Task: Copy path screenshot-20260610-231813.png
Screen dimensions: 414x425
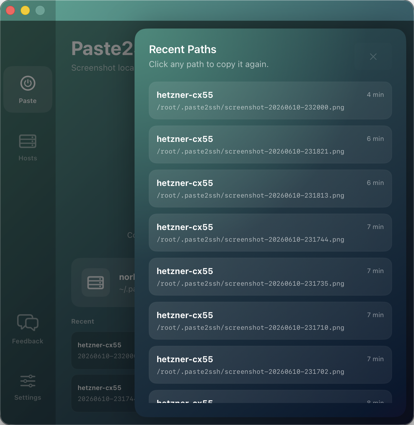Action: click(x=270, y=189)
